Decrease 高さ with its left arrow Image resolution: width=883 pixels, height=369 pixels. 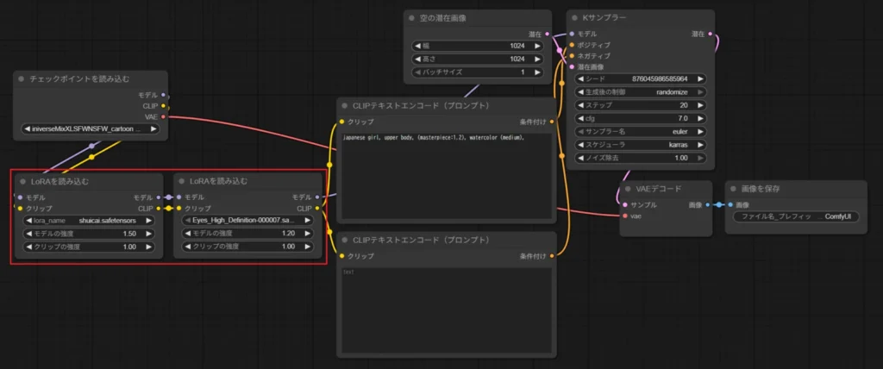[x=418, y=59]
